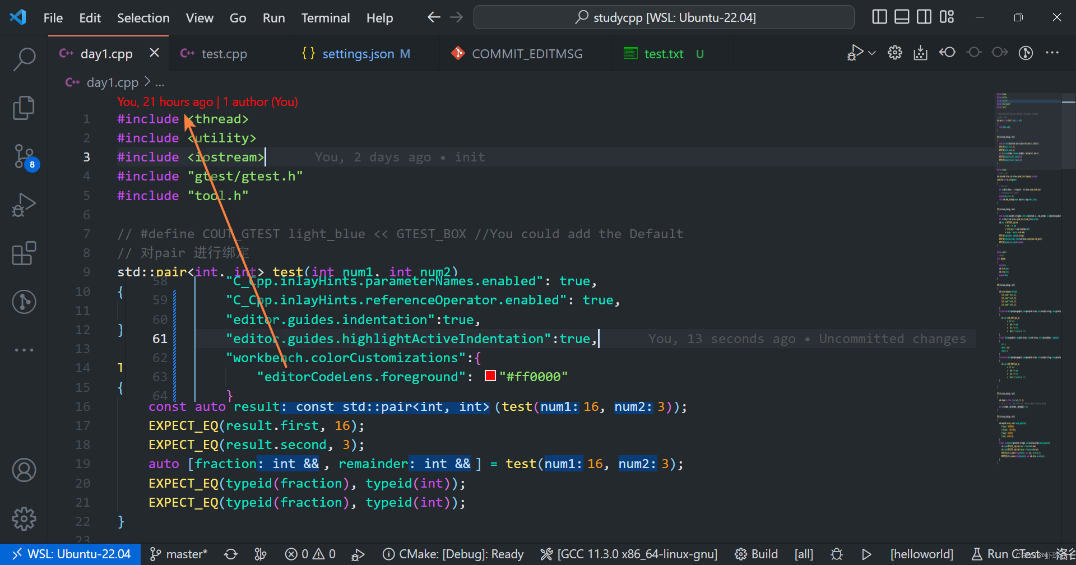Image resolution: width=1076 pixels, height=565 pixels.
Task: Switch to the test.cpp tab
Action: click(224, 54)
